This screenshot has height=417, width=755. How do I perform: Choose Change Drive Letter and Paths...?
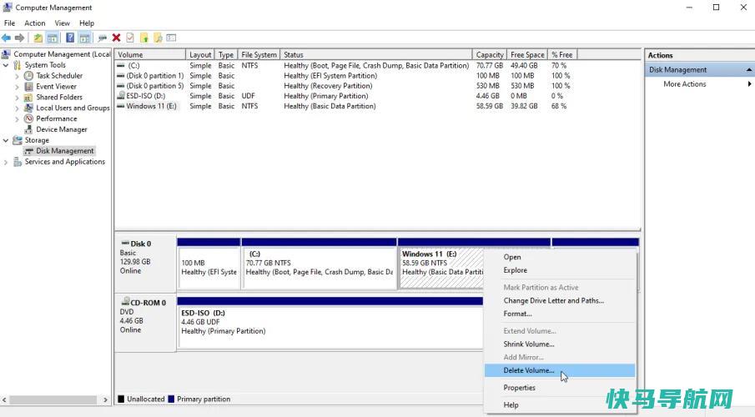[560, 300]
